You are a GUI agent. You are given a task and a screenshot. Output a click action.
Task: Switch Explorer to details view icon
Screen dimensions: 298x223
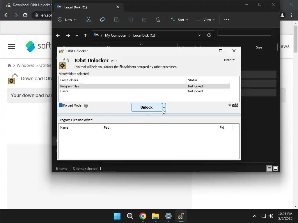pos(269,168)
